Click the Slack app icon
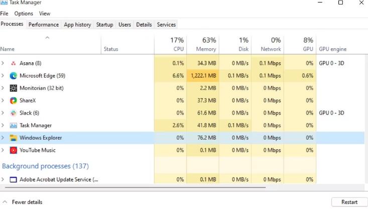Image resolution: width=368 pixels, height=209 pixels. coord(14,113)
